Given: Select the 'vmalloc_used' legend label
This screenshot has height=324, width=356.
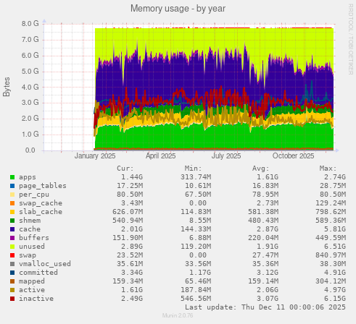Looking at the screenshot, I should [x=45, y=264].
